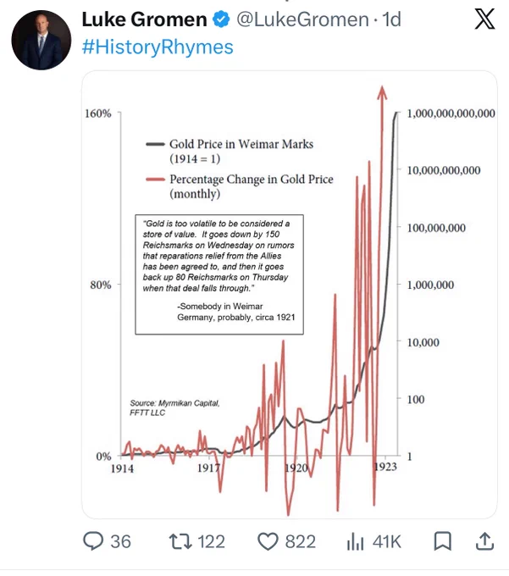Share the tweet using the upload icon
Screen dimensions: 509x576
(x=484, y=541)
